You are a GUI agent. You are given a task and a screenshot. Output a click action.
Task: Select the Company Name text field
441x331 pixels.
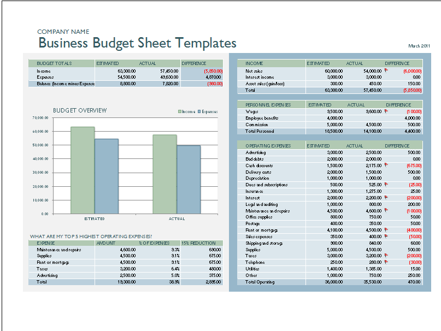point(63,32)
